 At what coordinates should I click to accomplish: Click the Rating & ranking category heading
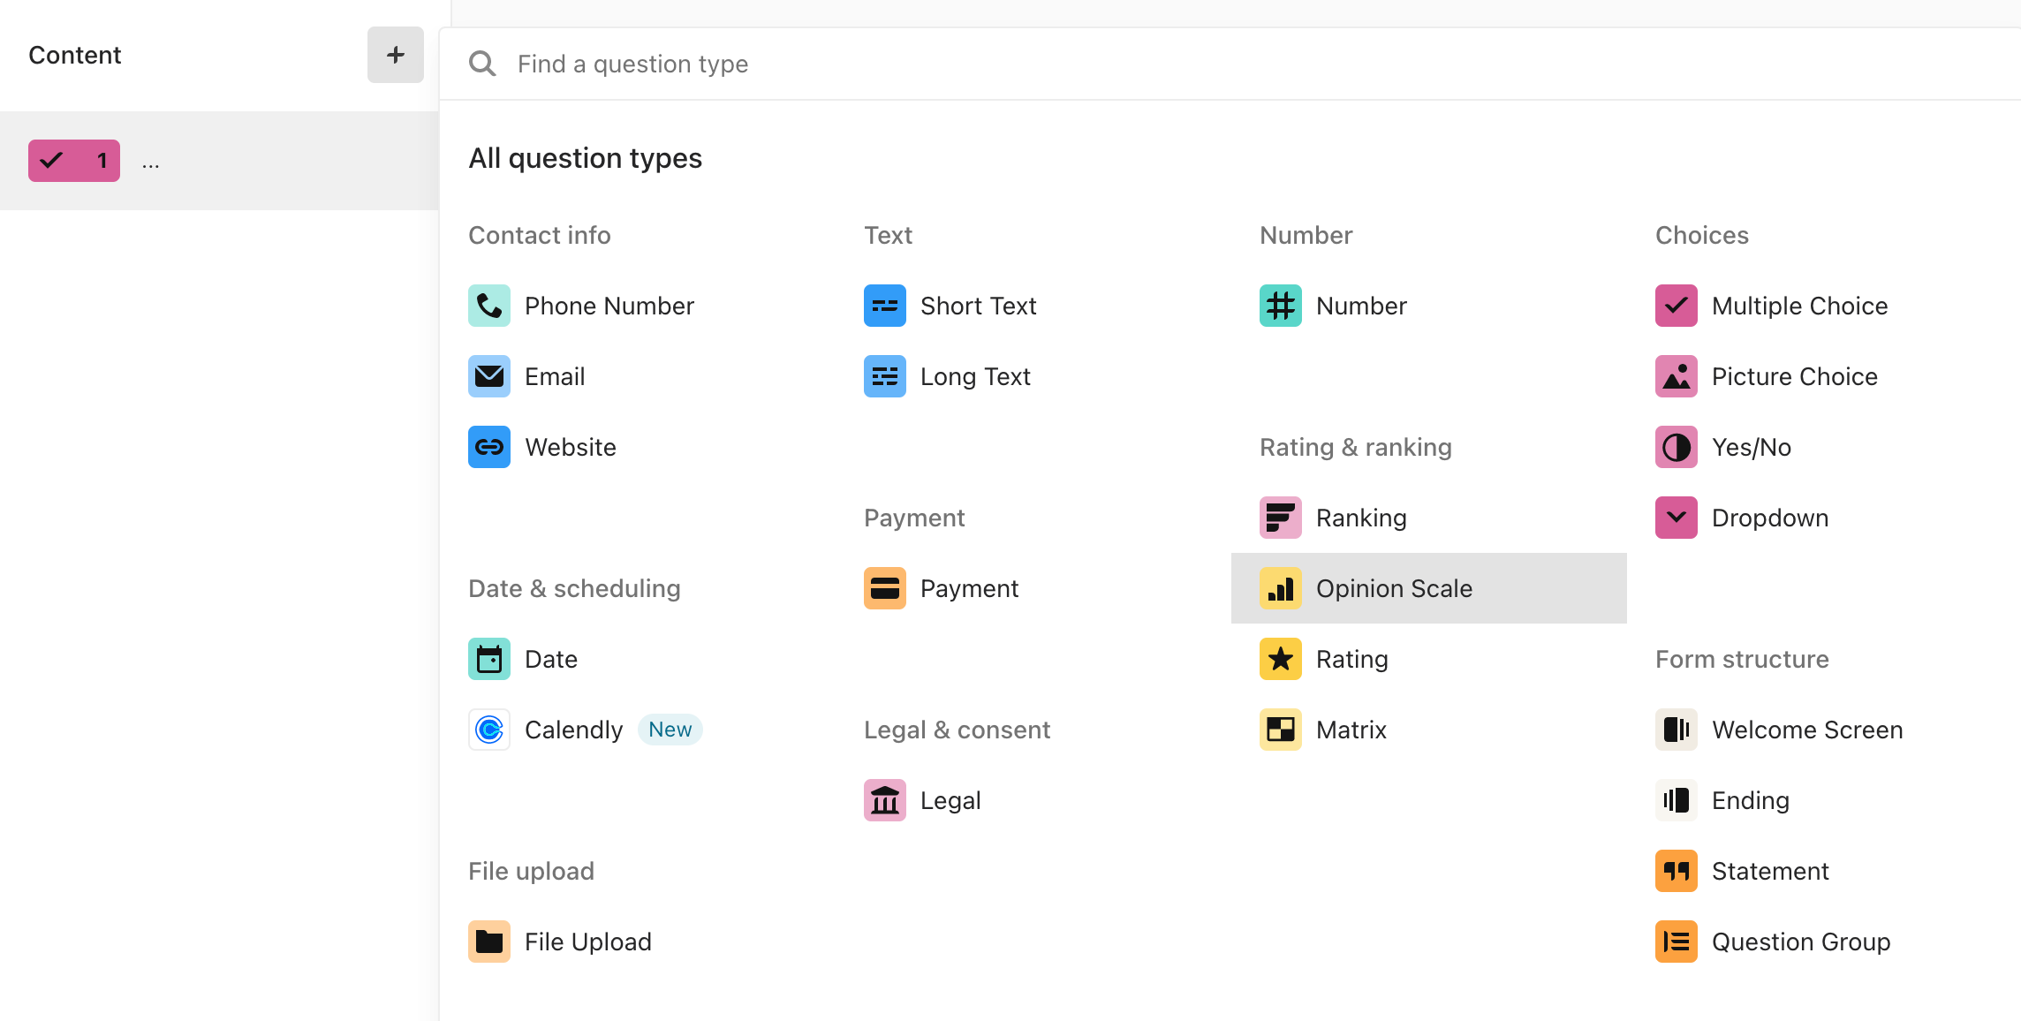point(1356,447)
